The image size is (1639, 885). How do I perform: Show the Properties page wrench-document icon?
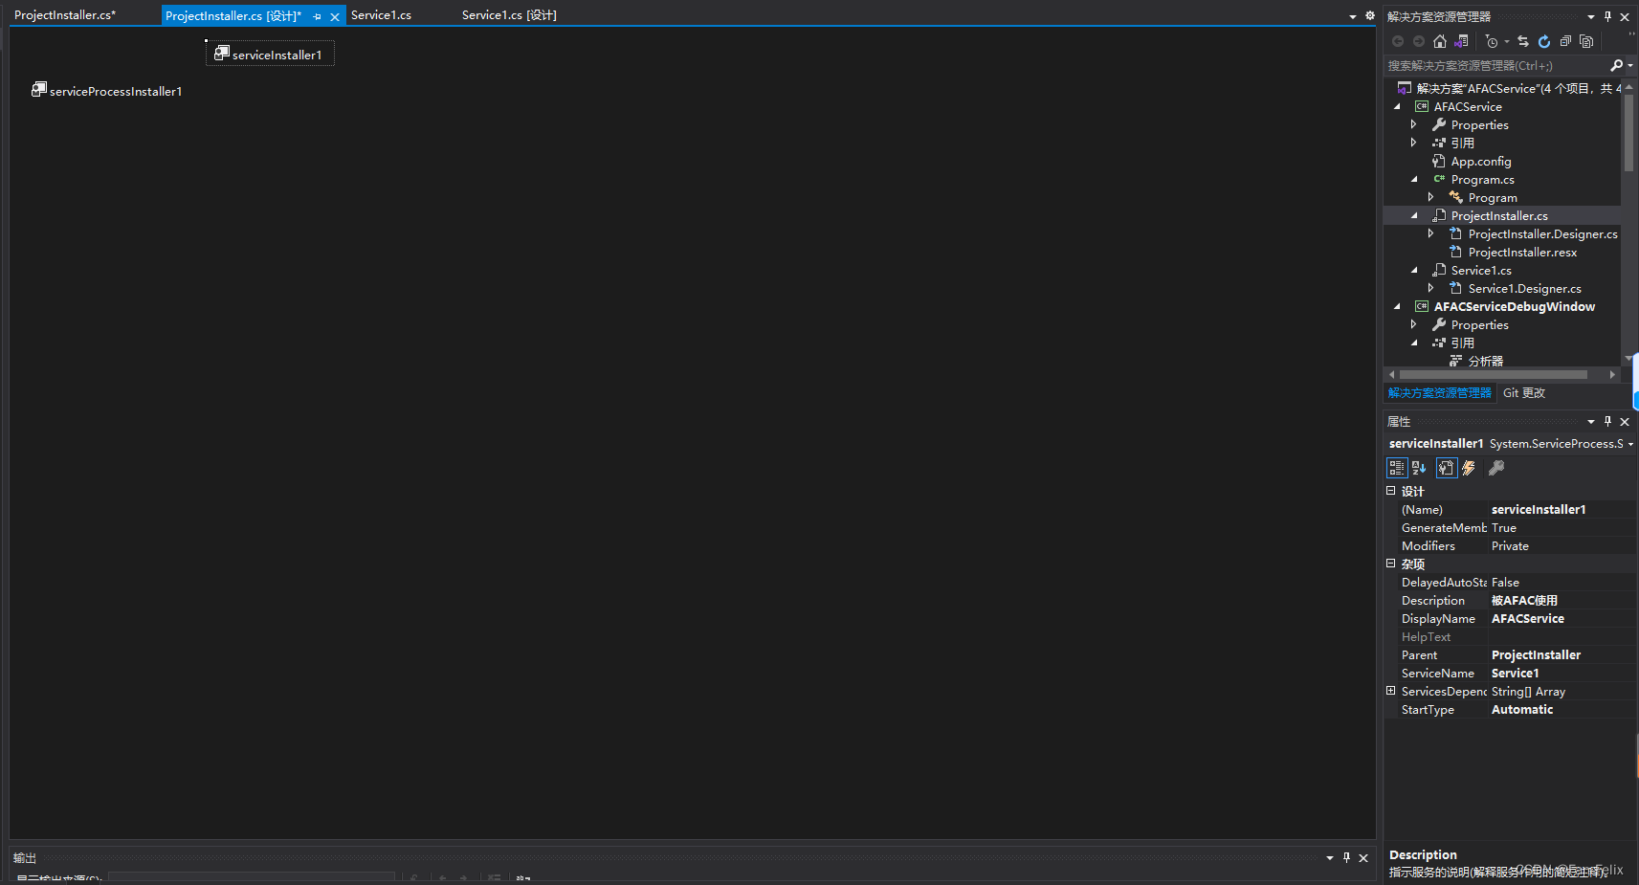click(1446, 468)
